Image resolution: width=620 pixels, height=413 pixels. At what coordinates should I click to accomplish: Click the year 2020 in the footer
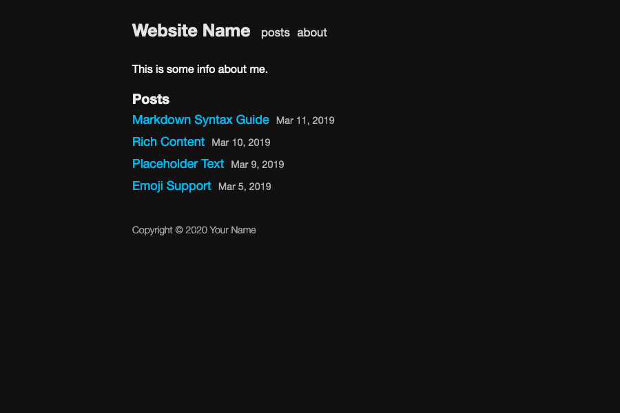196,231
